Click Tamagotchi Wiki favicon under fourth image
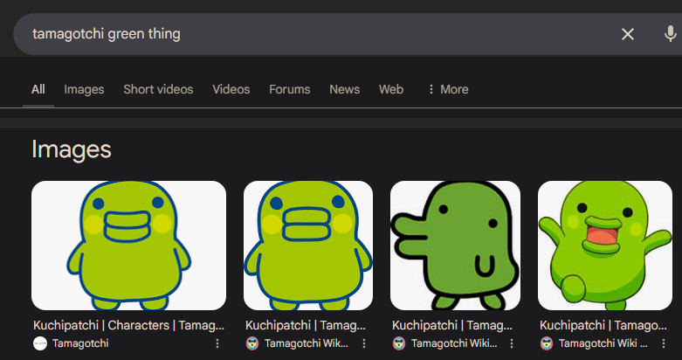Screen dimensions: 682x360 (x=547, y=343)
